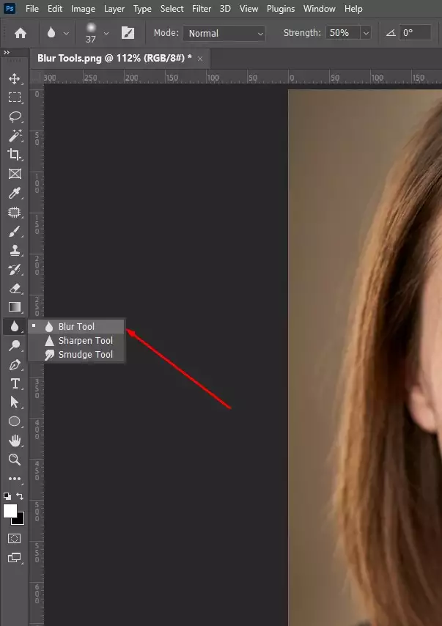Reset default foreground and background colors
The height and width of the screenshot is (626, 442).
(x=7, y=496)
